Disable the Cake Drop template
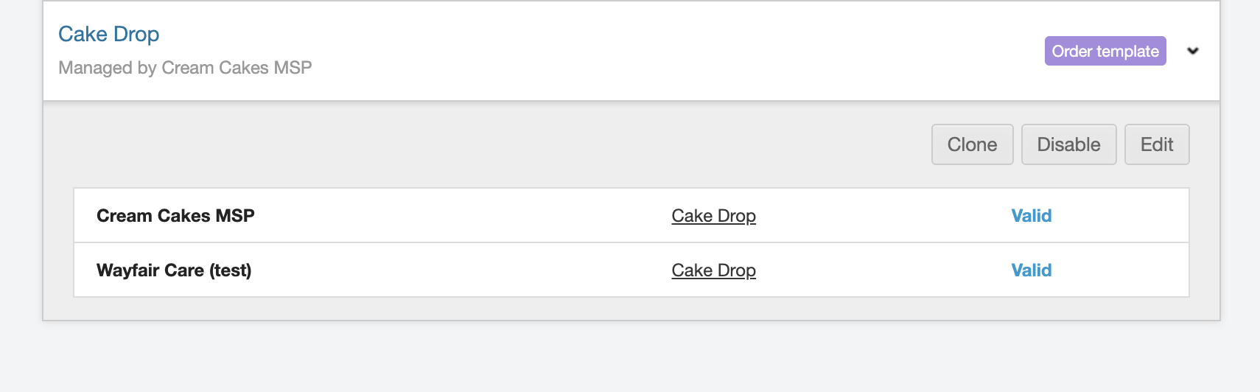The image size is (1260, 392). pyautogui.click(x=1068, y=144)
